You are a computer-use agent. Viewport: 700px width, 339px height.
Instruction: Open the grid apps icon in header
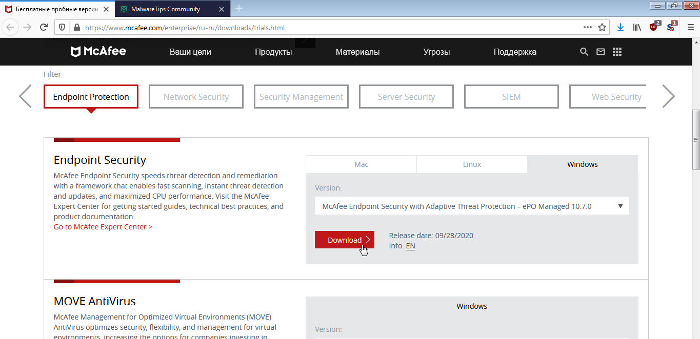click(x=617, y=52)
